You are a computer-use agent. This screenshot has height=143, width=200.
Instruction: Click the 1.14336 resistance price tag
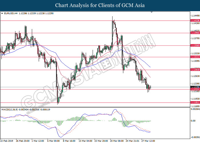click(195, 20)
